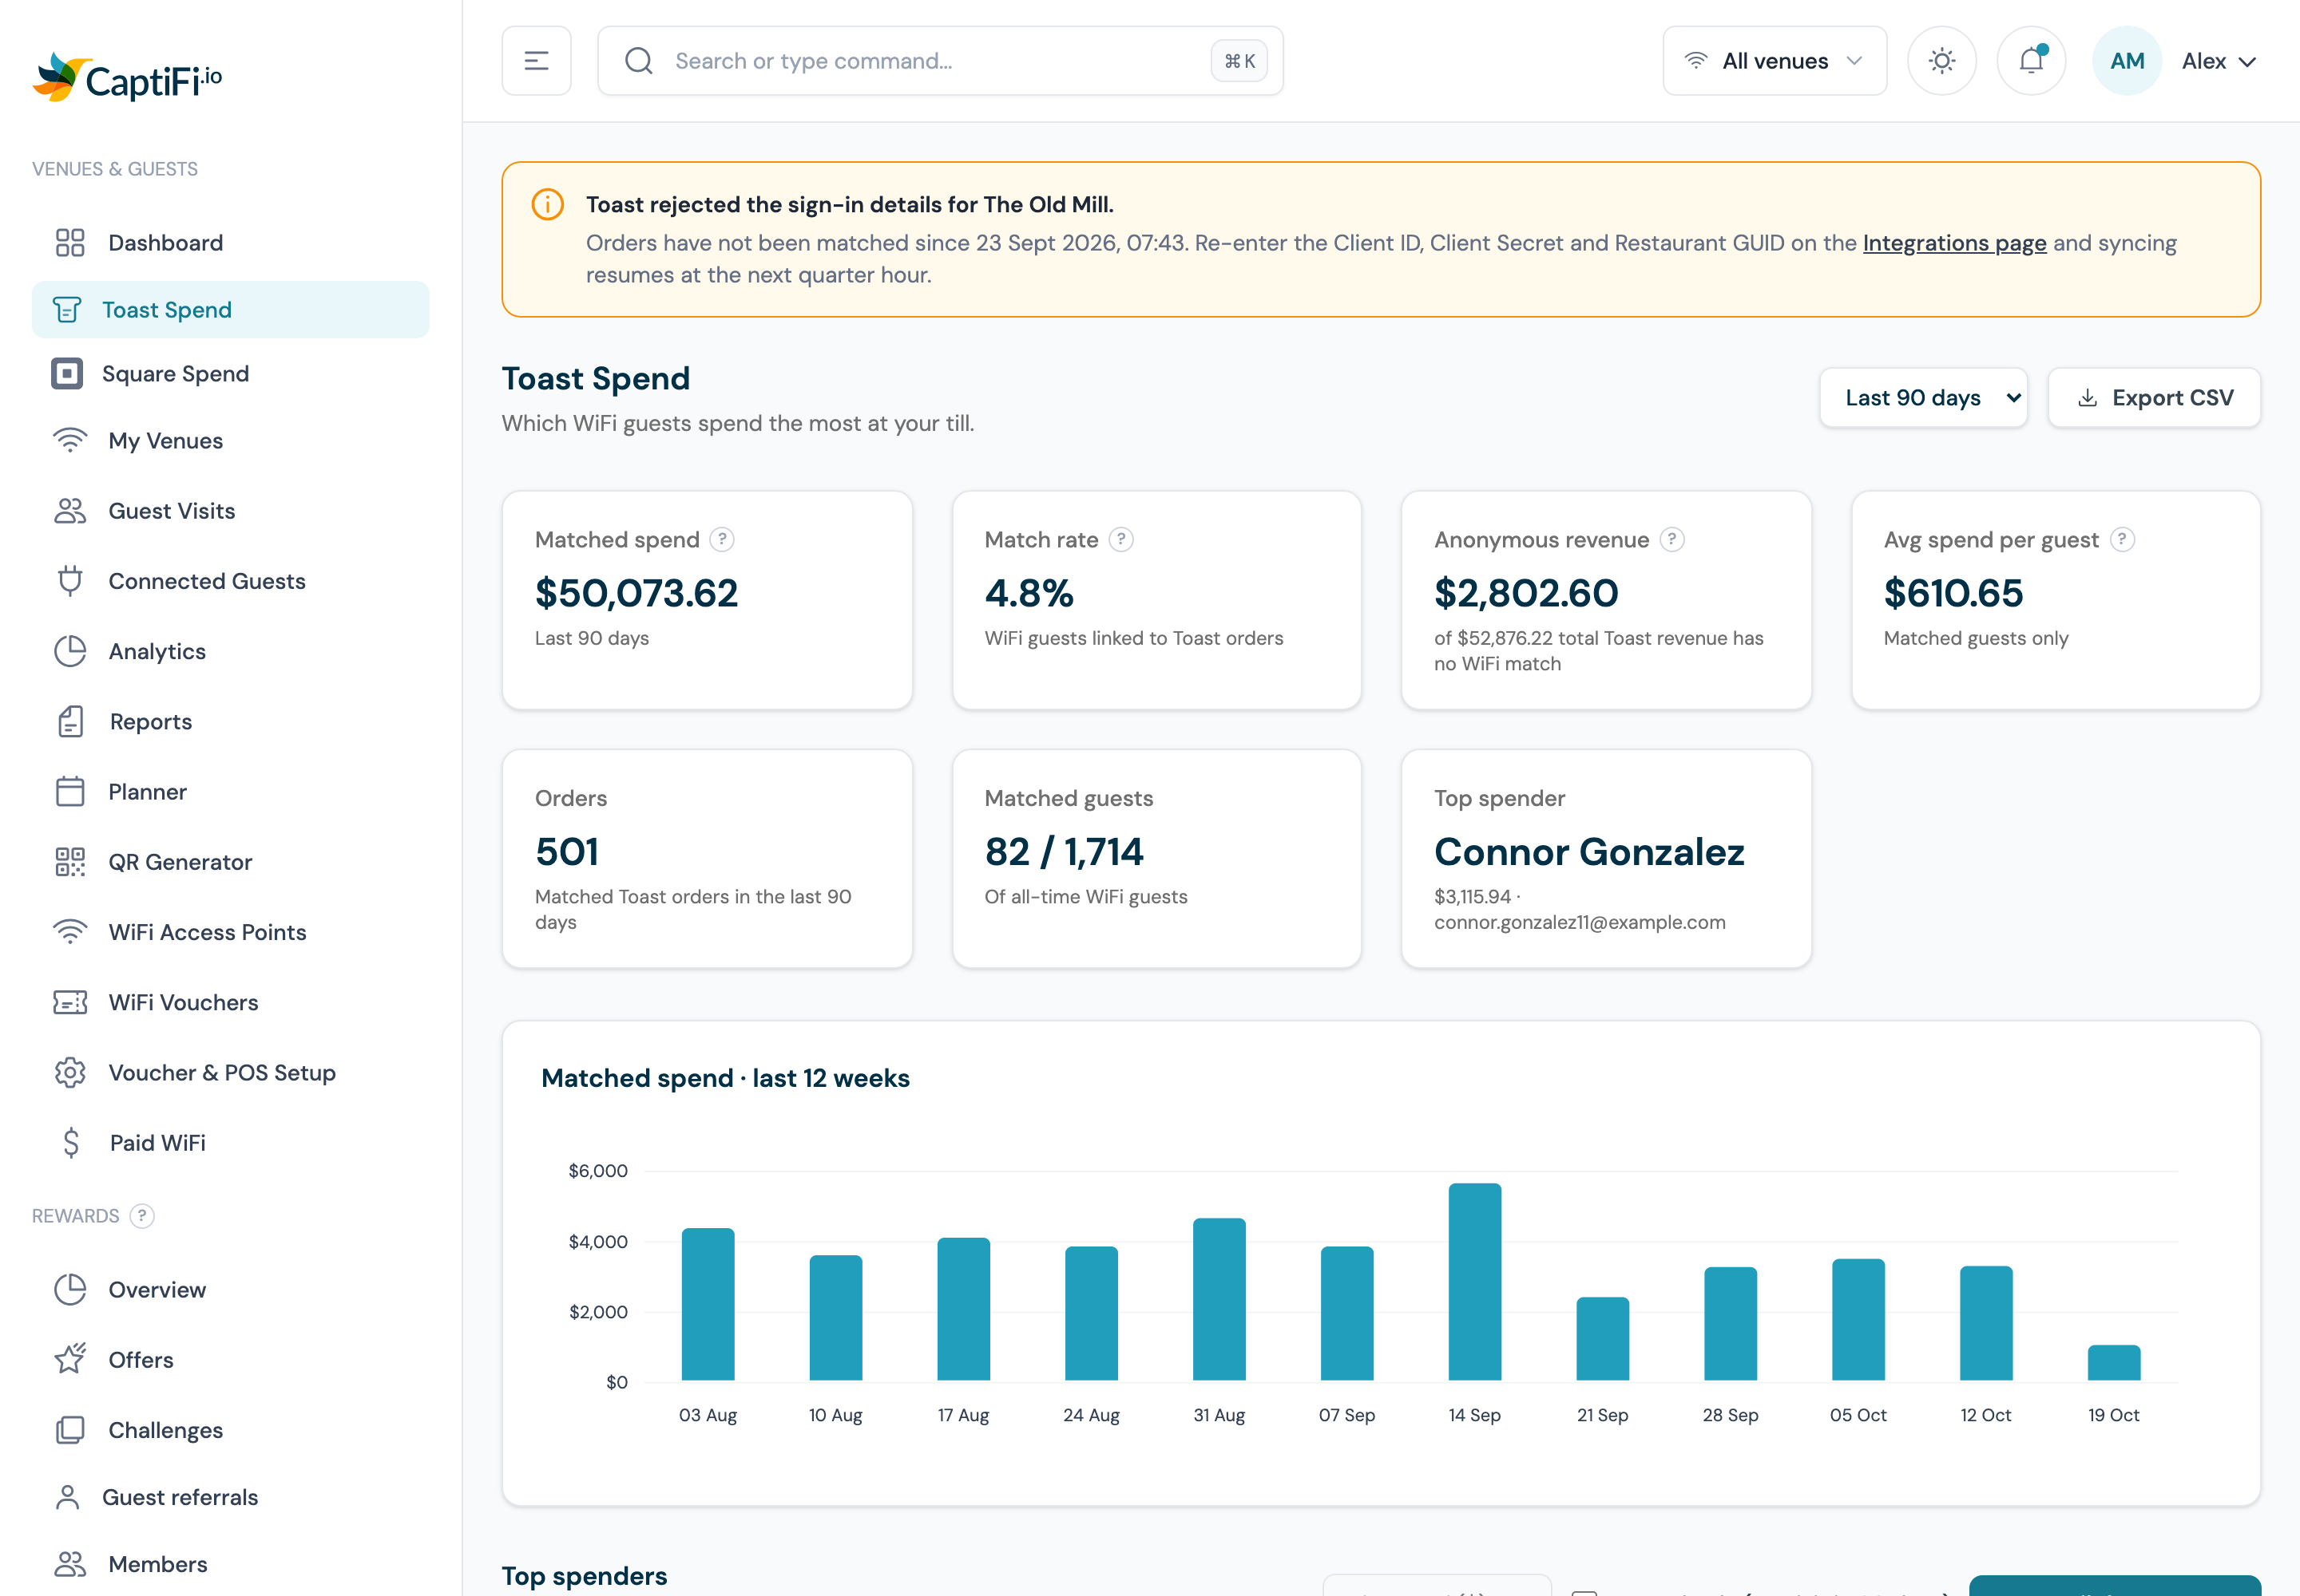Viewport: 2300px width, 1596px height.
Task: Open notifications bell icon
Action: pos(2032,61)
